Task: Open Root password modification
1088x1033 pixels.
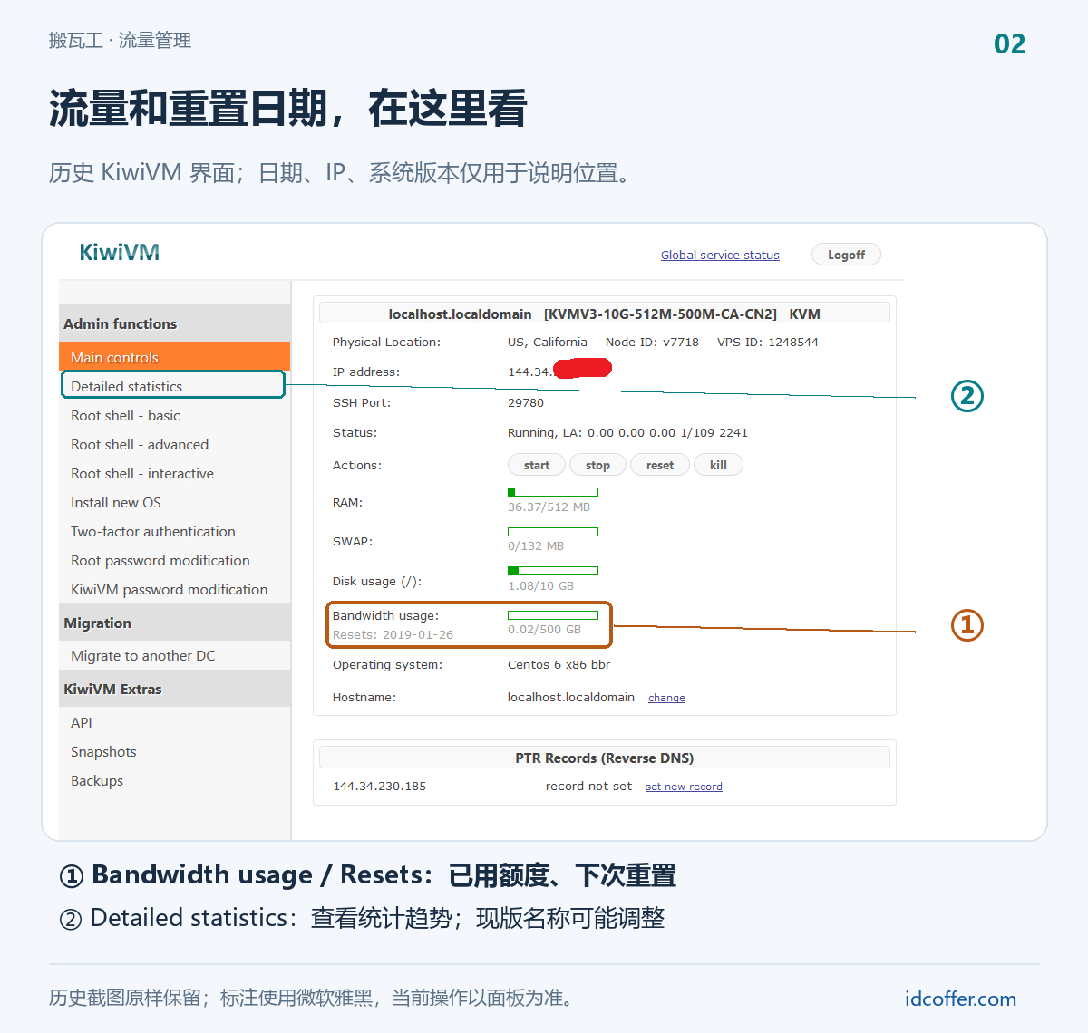Action: (x=160, y=560)
